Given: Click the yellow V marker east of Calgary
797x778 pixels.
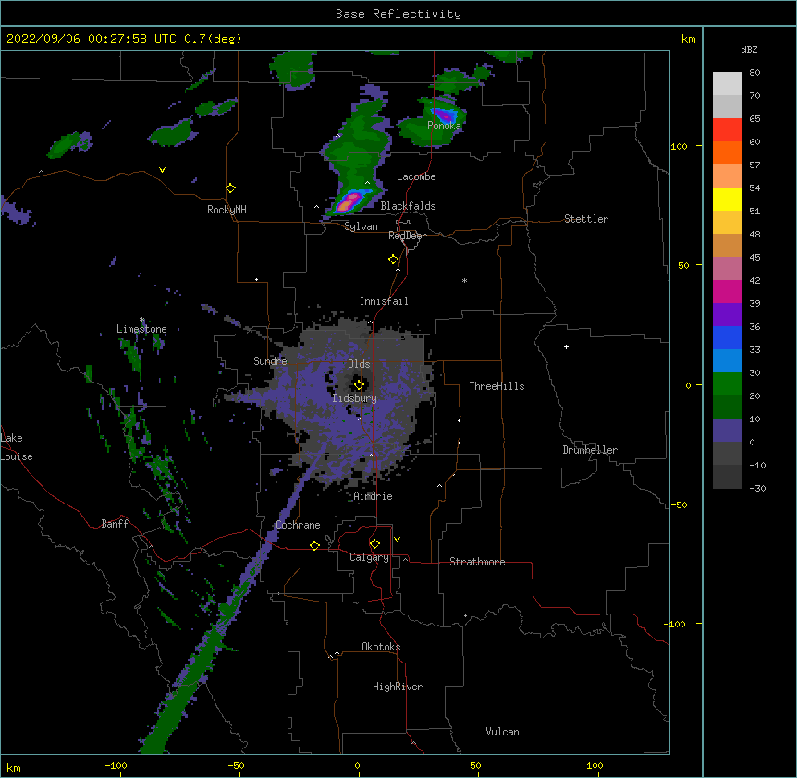Looking at the screenshot, I should pos(397,540).
